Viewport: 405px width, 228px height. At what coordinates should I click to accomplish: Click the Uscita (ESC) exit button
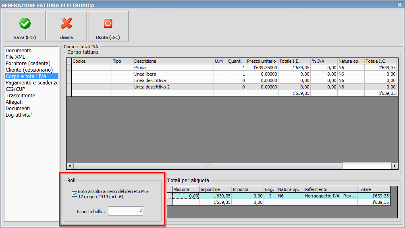pyautogui.click(x=108, y=26)
